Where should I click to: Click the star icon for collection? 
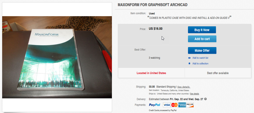tap(189, 63)
